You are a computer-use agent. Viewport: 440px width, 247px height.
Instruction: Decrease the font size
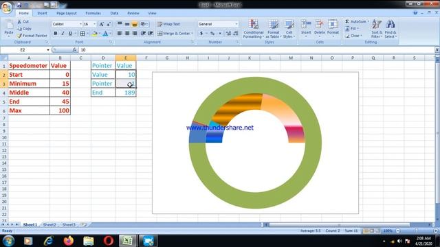[109, 25]
